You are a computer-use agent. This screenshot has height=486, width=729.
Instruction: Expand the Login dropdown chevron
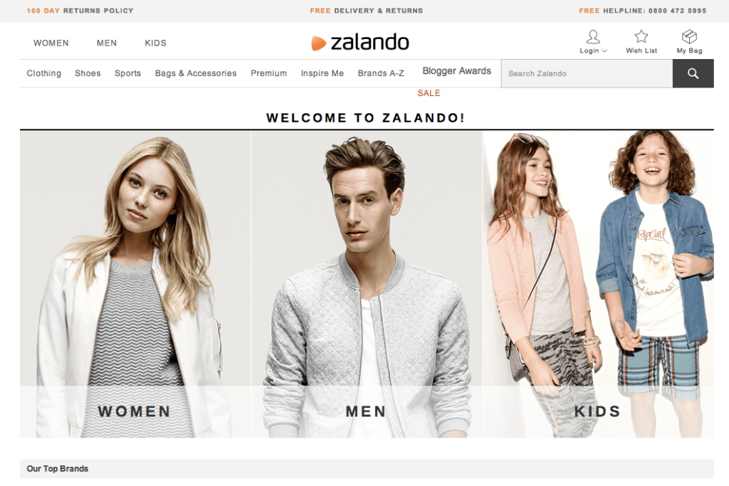click(x=604, y=51)
